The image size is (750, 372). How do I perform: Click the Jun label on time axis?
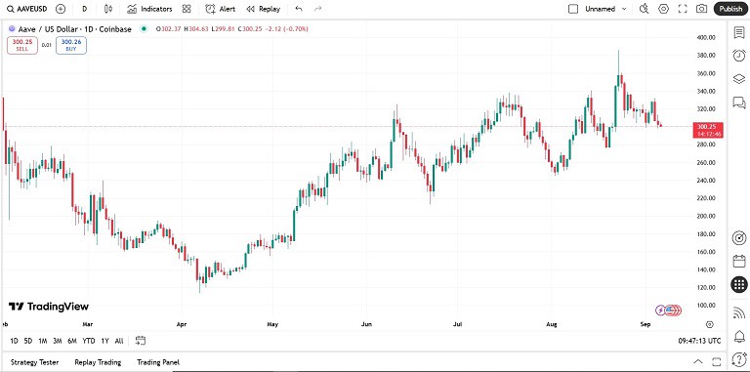tap(366, 324)
